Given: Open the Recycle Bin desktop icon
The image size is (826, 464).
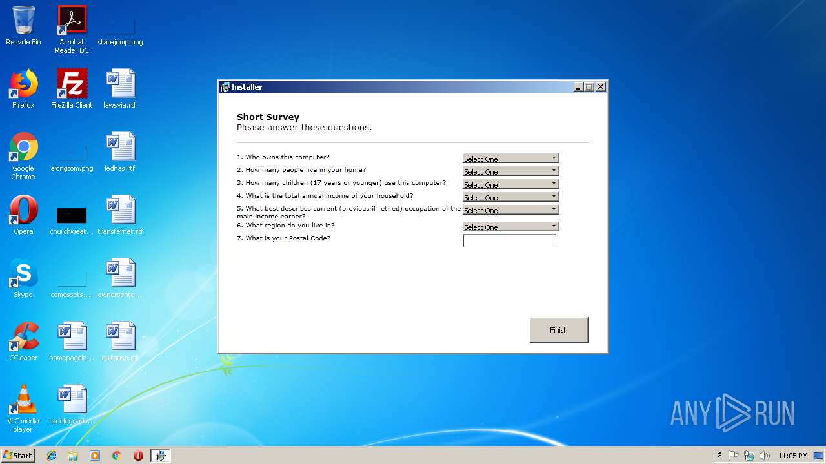Looking at the screenshot, I should [23, 26].
